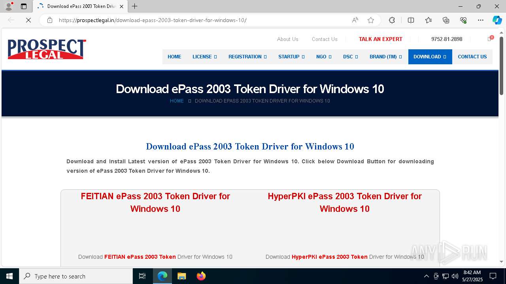The width and height of the screenshot is (506, 284).
Task: Open the Extensions icon
Action: coord(392,20)
